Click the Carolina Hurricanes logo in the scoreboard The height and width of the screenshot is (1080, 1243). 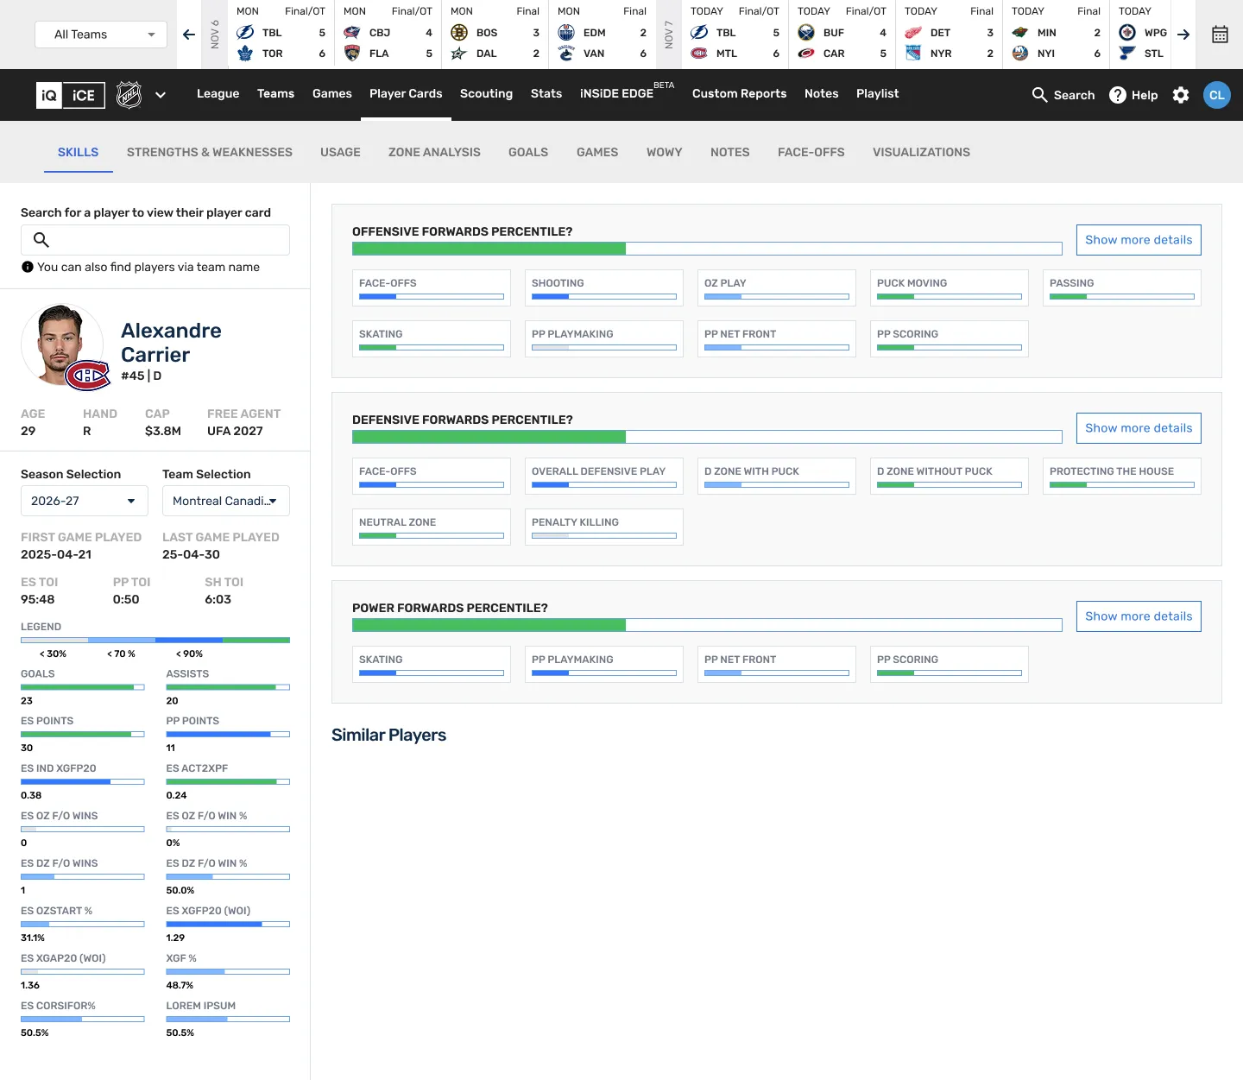pos(806,54)
